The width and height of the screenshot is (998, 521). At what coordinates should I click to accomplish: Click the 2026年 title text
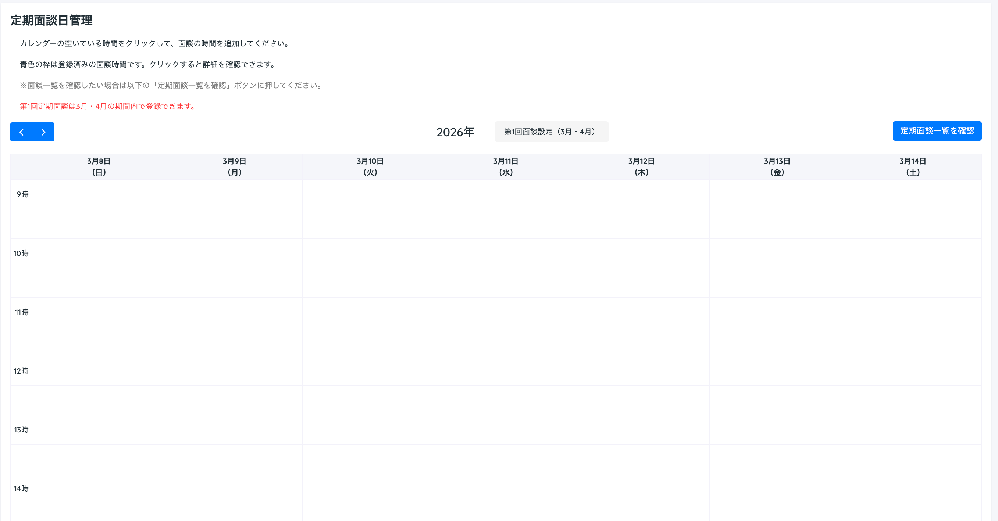(455, 132)
